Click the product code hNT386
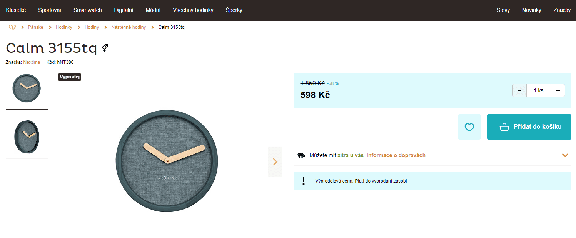The width and height of the screenshot is (576, 238). tap(65, 62)
